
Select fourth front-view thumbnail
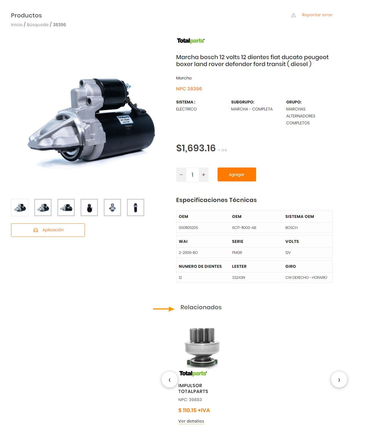point(89,208)
